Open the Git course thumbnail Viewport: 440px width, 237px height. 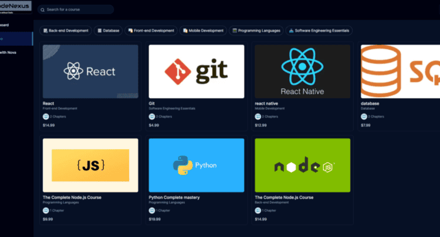coord(197,71)
